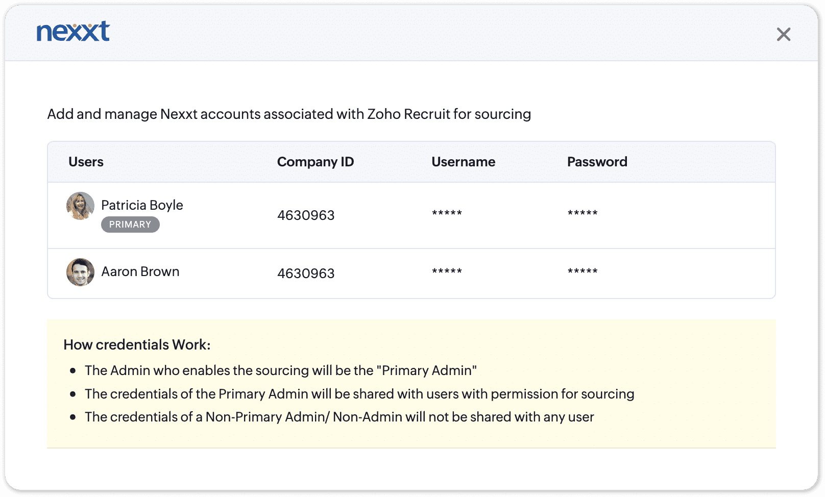Click the nexxt logo

(73, 32)
